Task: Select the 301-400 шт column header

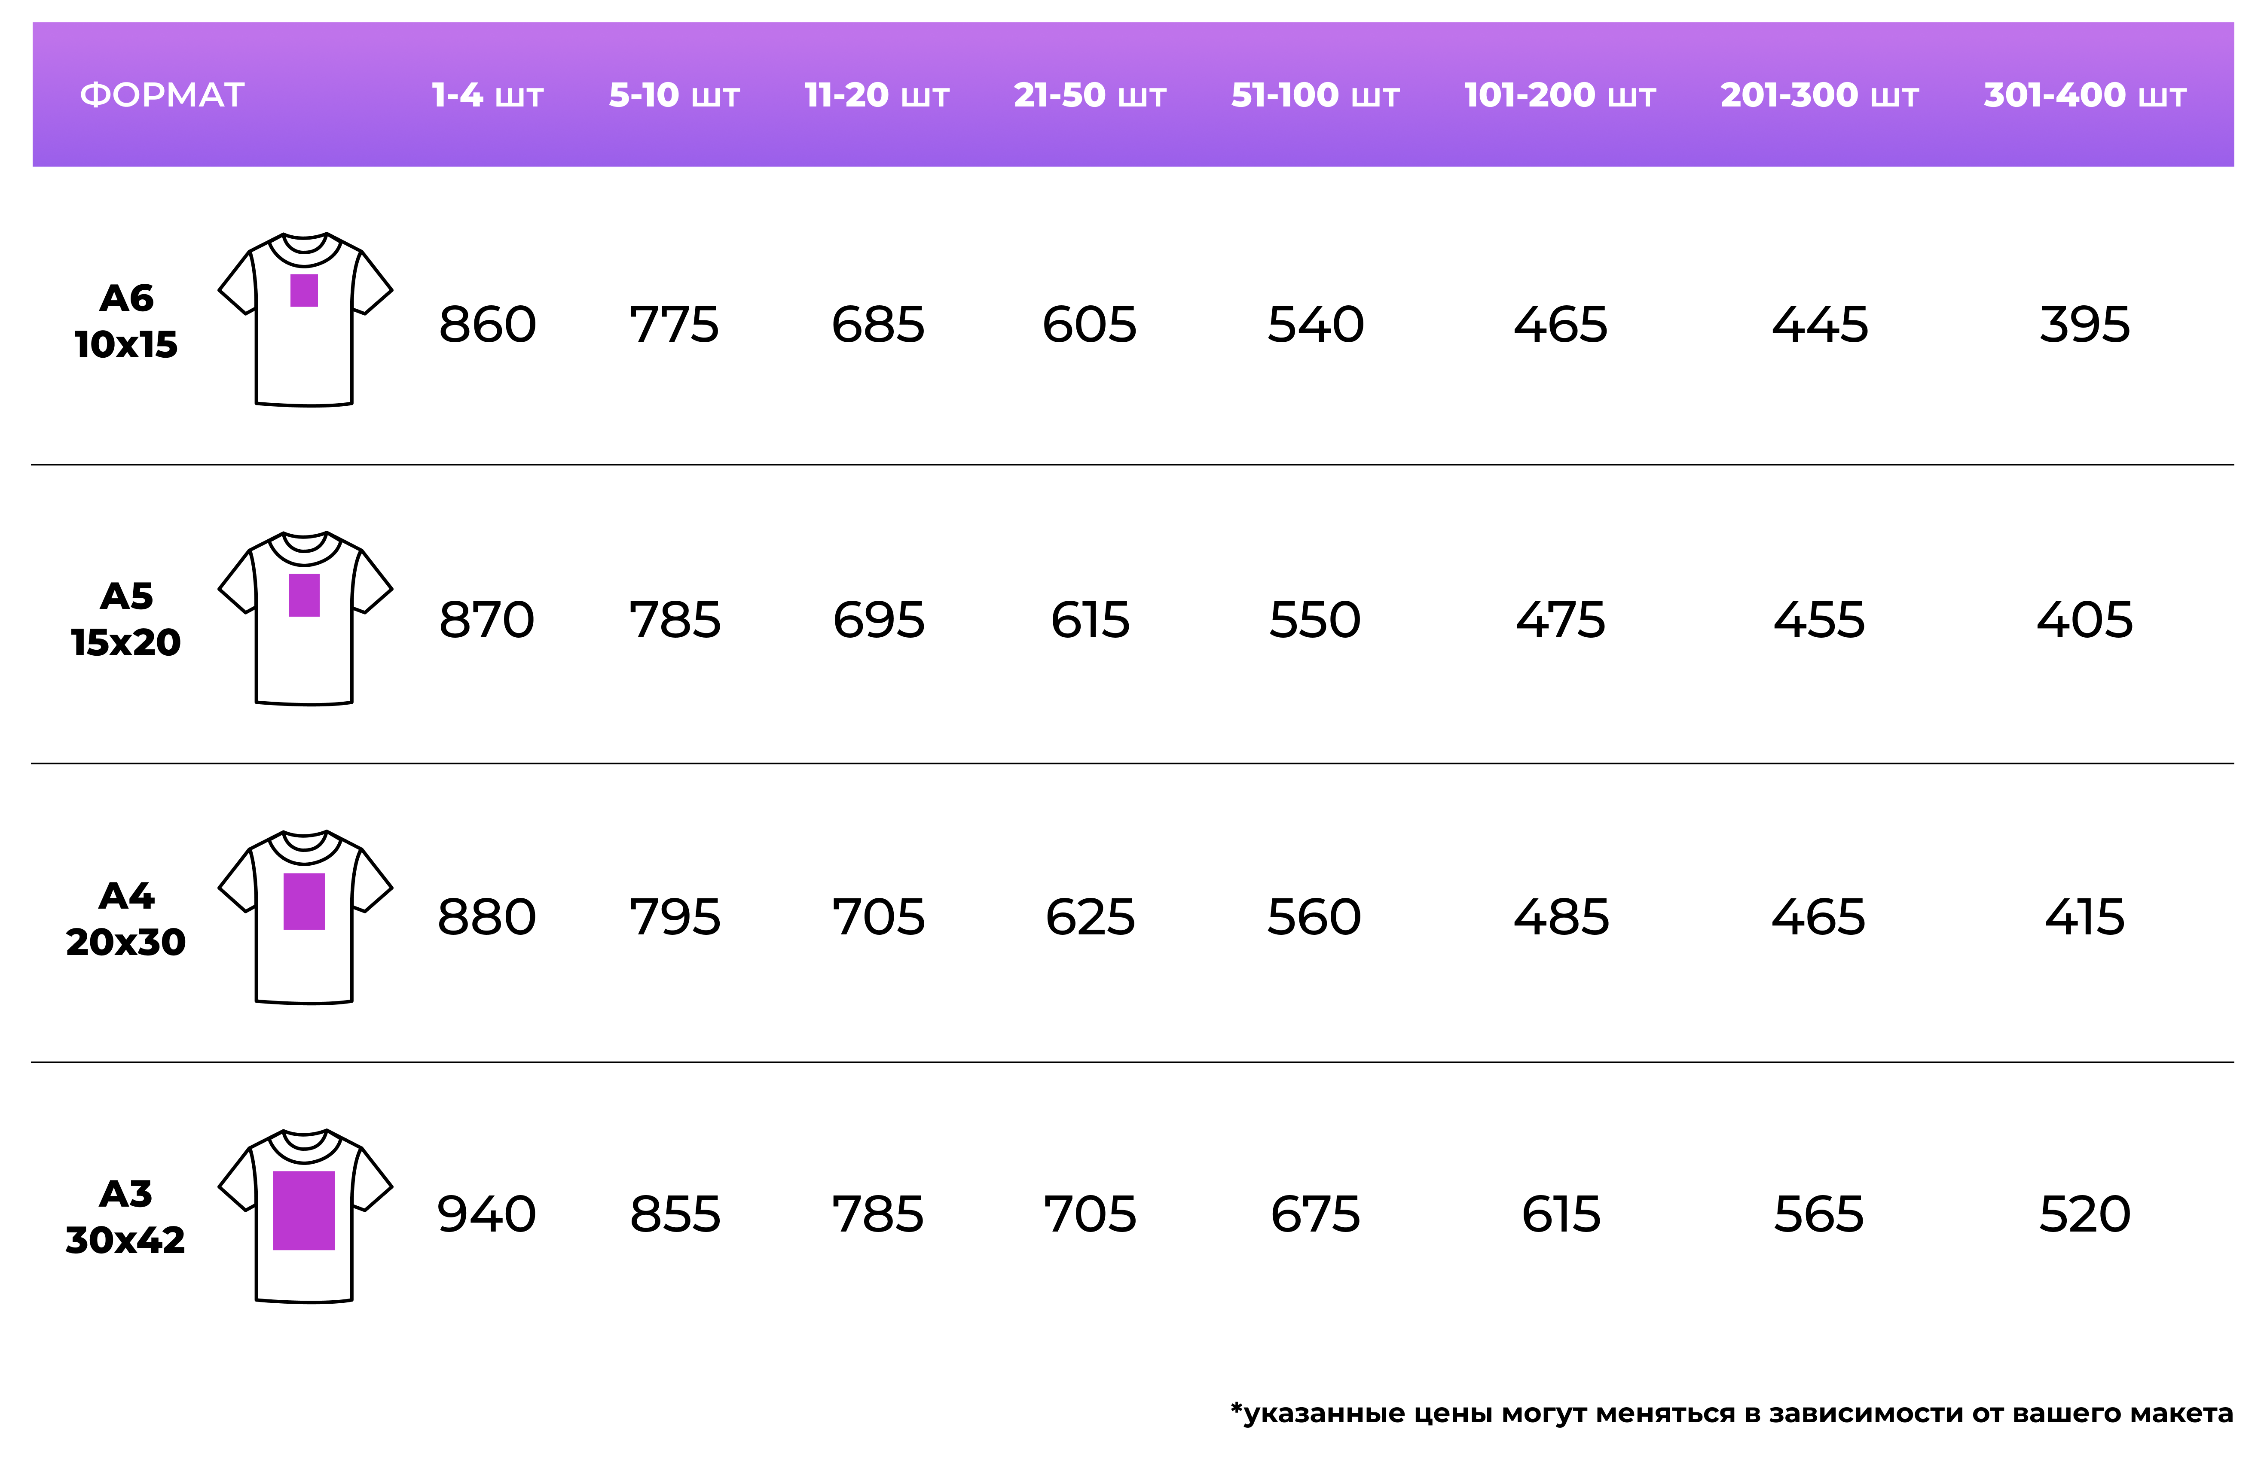Action: click(x=2085, y=95)
